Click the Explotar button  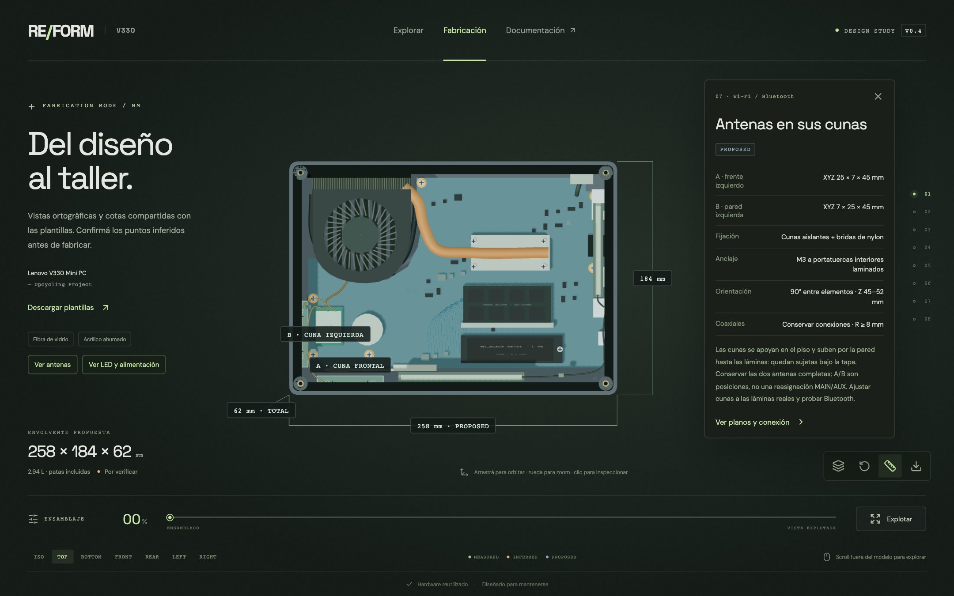click(891, 519)
